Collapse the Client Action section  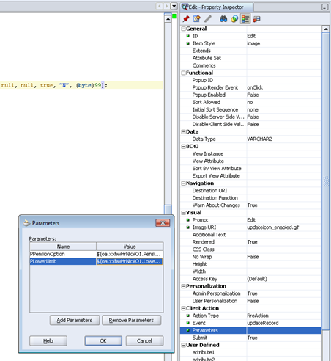point(183,308)
